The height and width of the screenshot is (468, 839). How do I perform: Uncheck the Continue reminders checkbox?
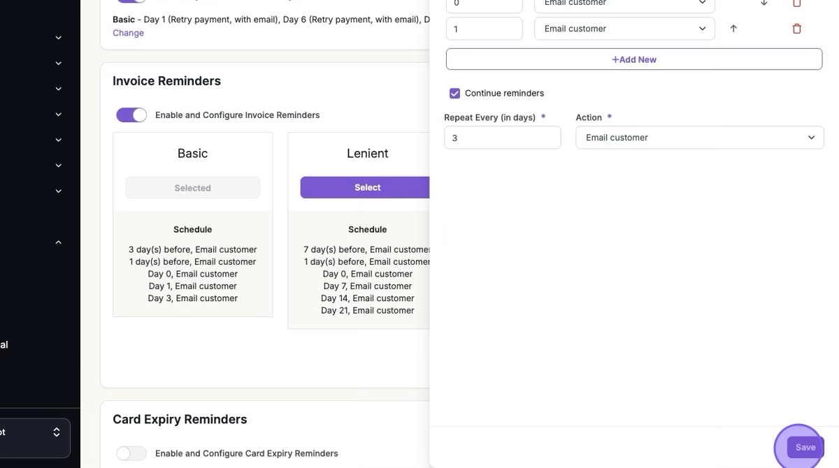coord(455,94)
